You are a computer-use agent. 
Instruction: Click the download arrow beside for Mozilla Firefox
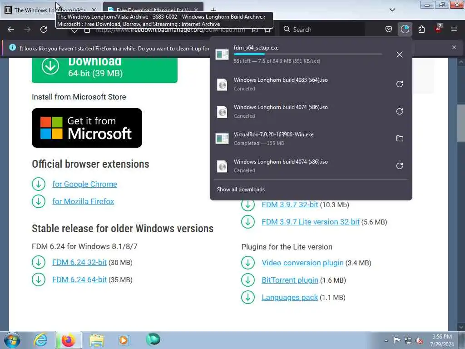pos(39,201)
